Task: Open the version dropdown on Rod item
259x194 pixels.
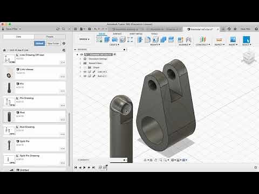Action: click(63, 120)
